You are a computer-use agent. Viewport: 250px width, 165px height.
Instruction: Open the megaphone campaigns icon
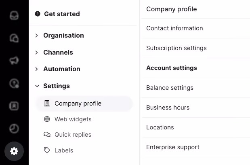coord(14,61)
